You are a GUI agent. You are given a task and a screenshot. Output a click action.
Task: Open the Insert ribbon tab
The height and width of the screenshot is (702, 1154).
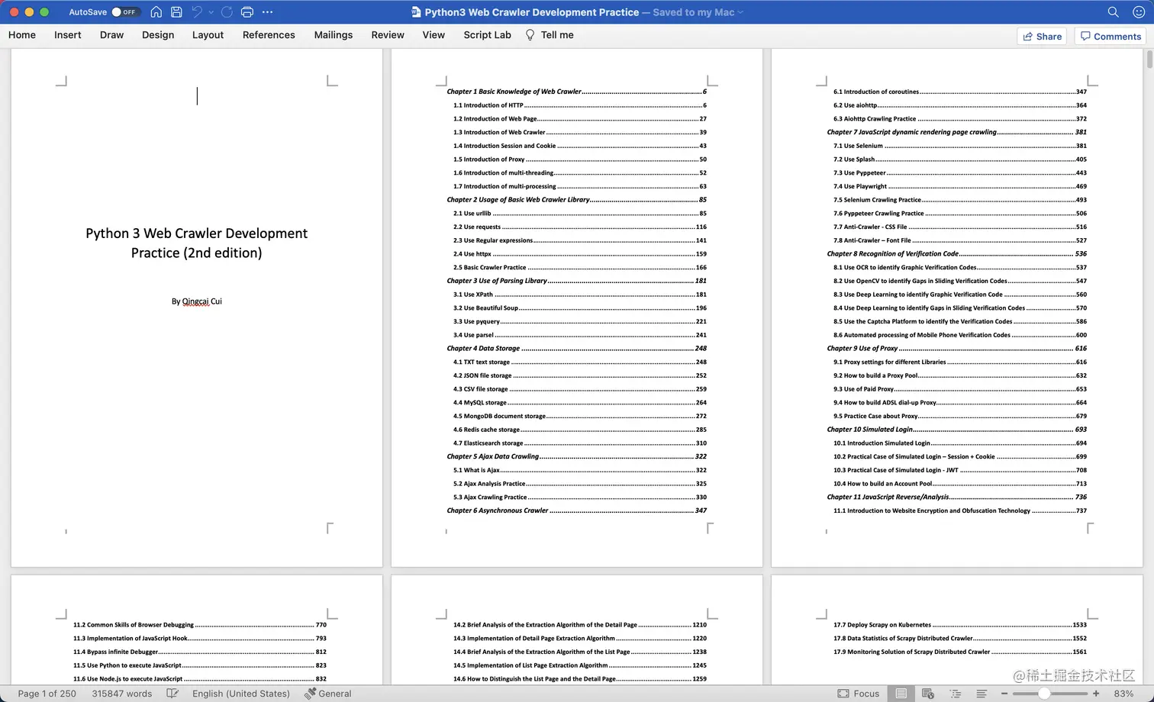(x=68, y=35)
